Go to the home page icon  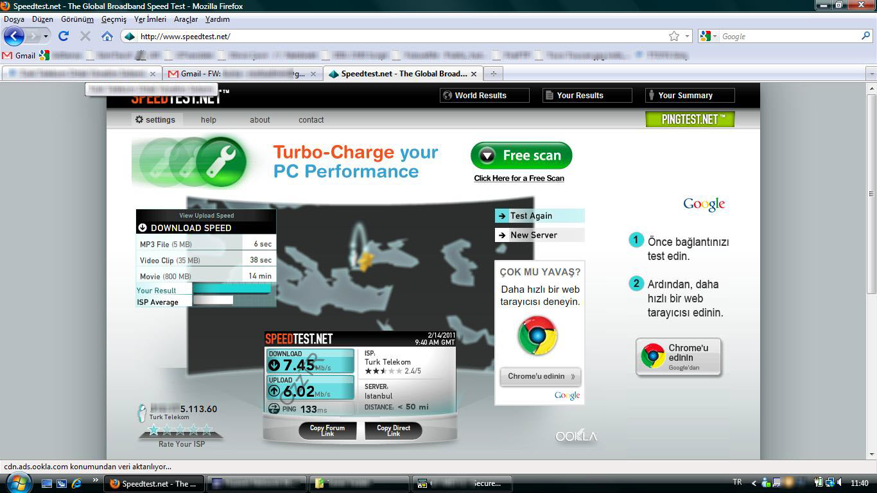pyautogui.click(x=107, y=36)
